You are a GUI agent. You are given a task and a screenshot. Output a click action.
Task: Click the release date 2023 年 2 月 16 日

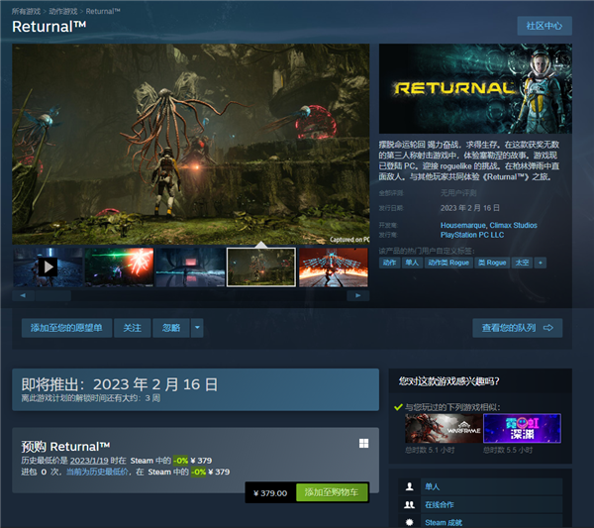[x=470, y=208]
